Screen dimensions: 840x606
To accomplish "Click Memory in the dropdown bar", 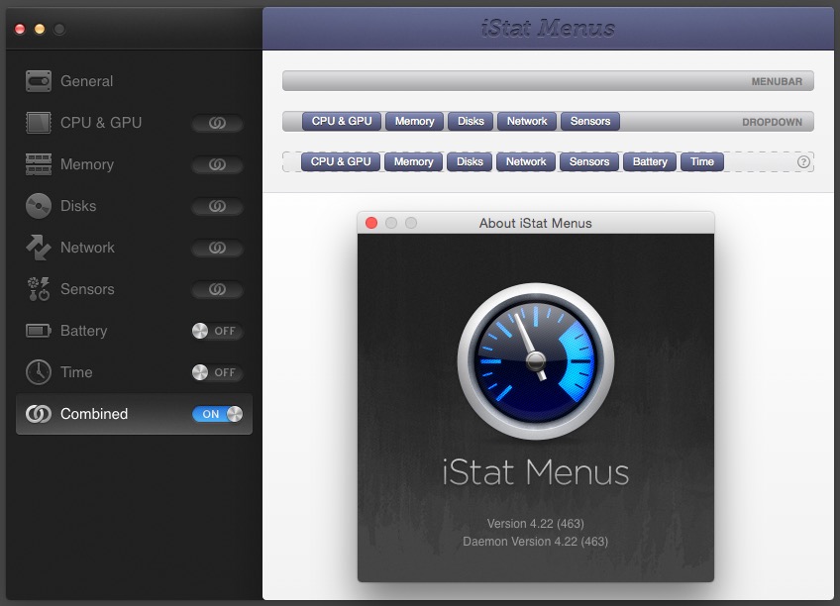I will 415,122.
